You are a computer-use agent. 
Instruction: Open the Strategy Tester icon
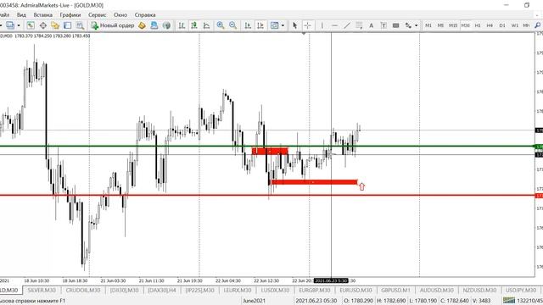80,25
